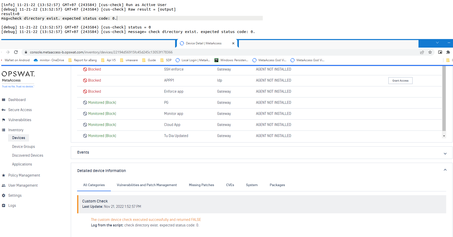Open the Local Login | MetaA... bookmark
The width and height of the screenshot is (453, 237).
tap(193, 60)
